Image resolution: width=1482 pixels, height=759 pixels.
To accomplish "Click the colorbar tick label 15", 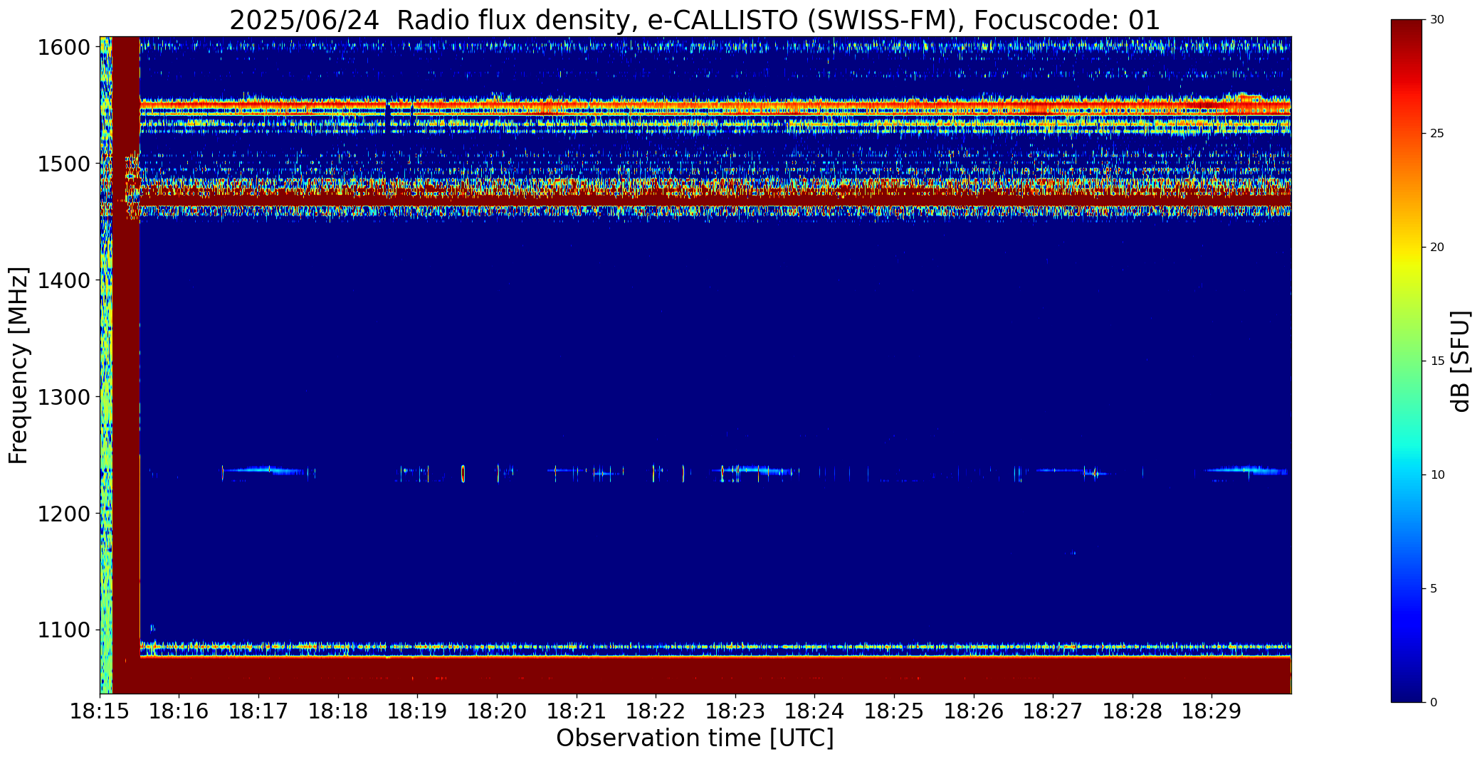I will [x=1437, y=361].
